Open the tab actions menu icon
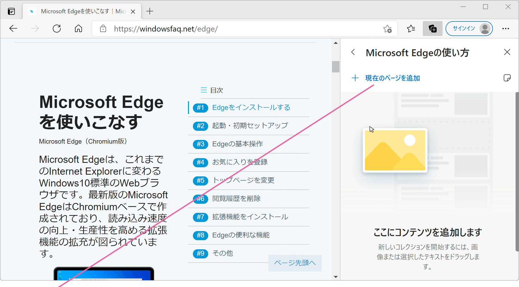 (11, 12)
